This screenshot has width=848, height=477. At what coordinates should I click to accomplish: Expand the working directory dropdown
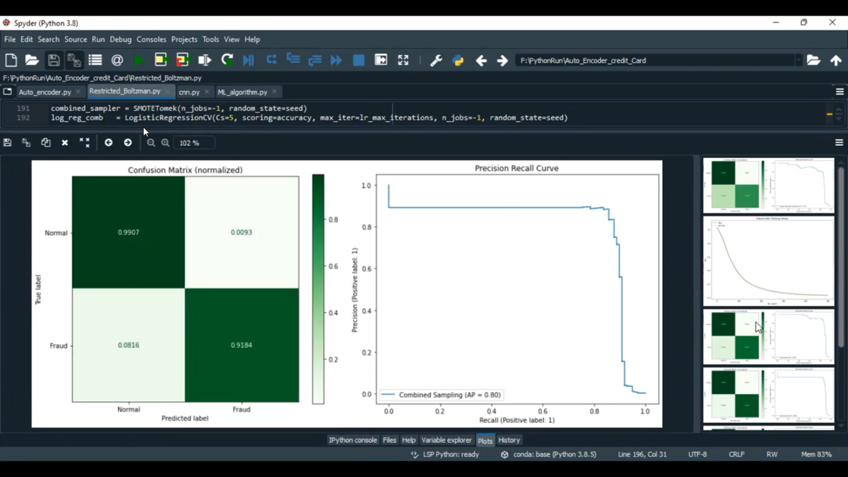pos(799,60)
